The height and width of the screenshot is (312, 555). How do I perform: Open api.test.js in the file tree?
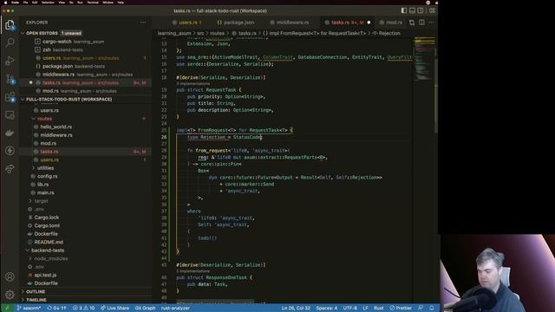point(45,276)
